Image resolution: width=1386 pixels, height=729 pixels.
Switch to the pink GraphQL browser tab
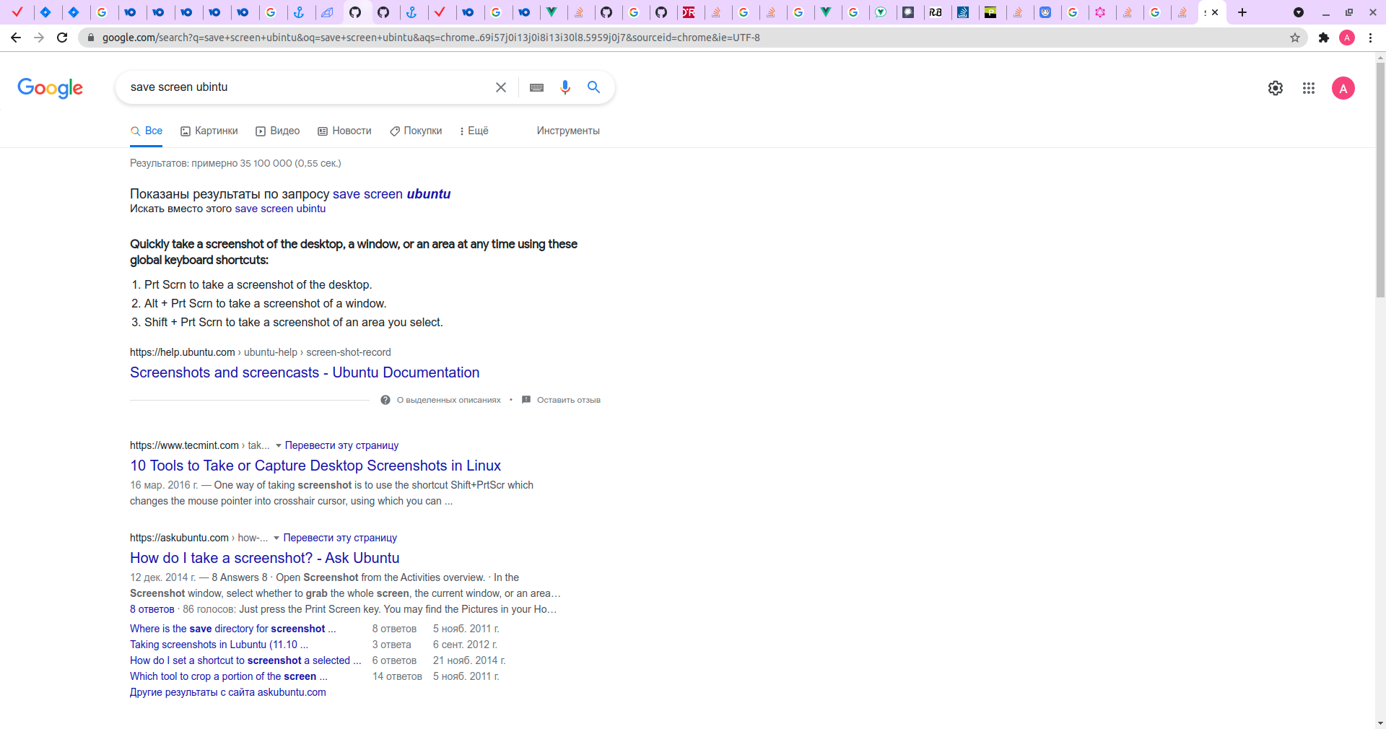pos(1100,12)
